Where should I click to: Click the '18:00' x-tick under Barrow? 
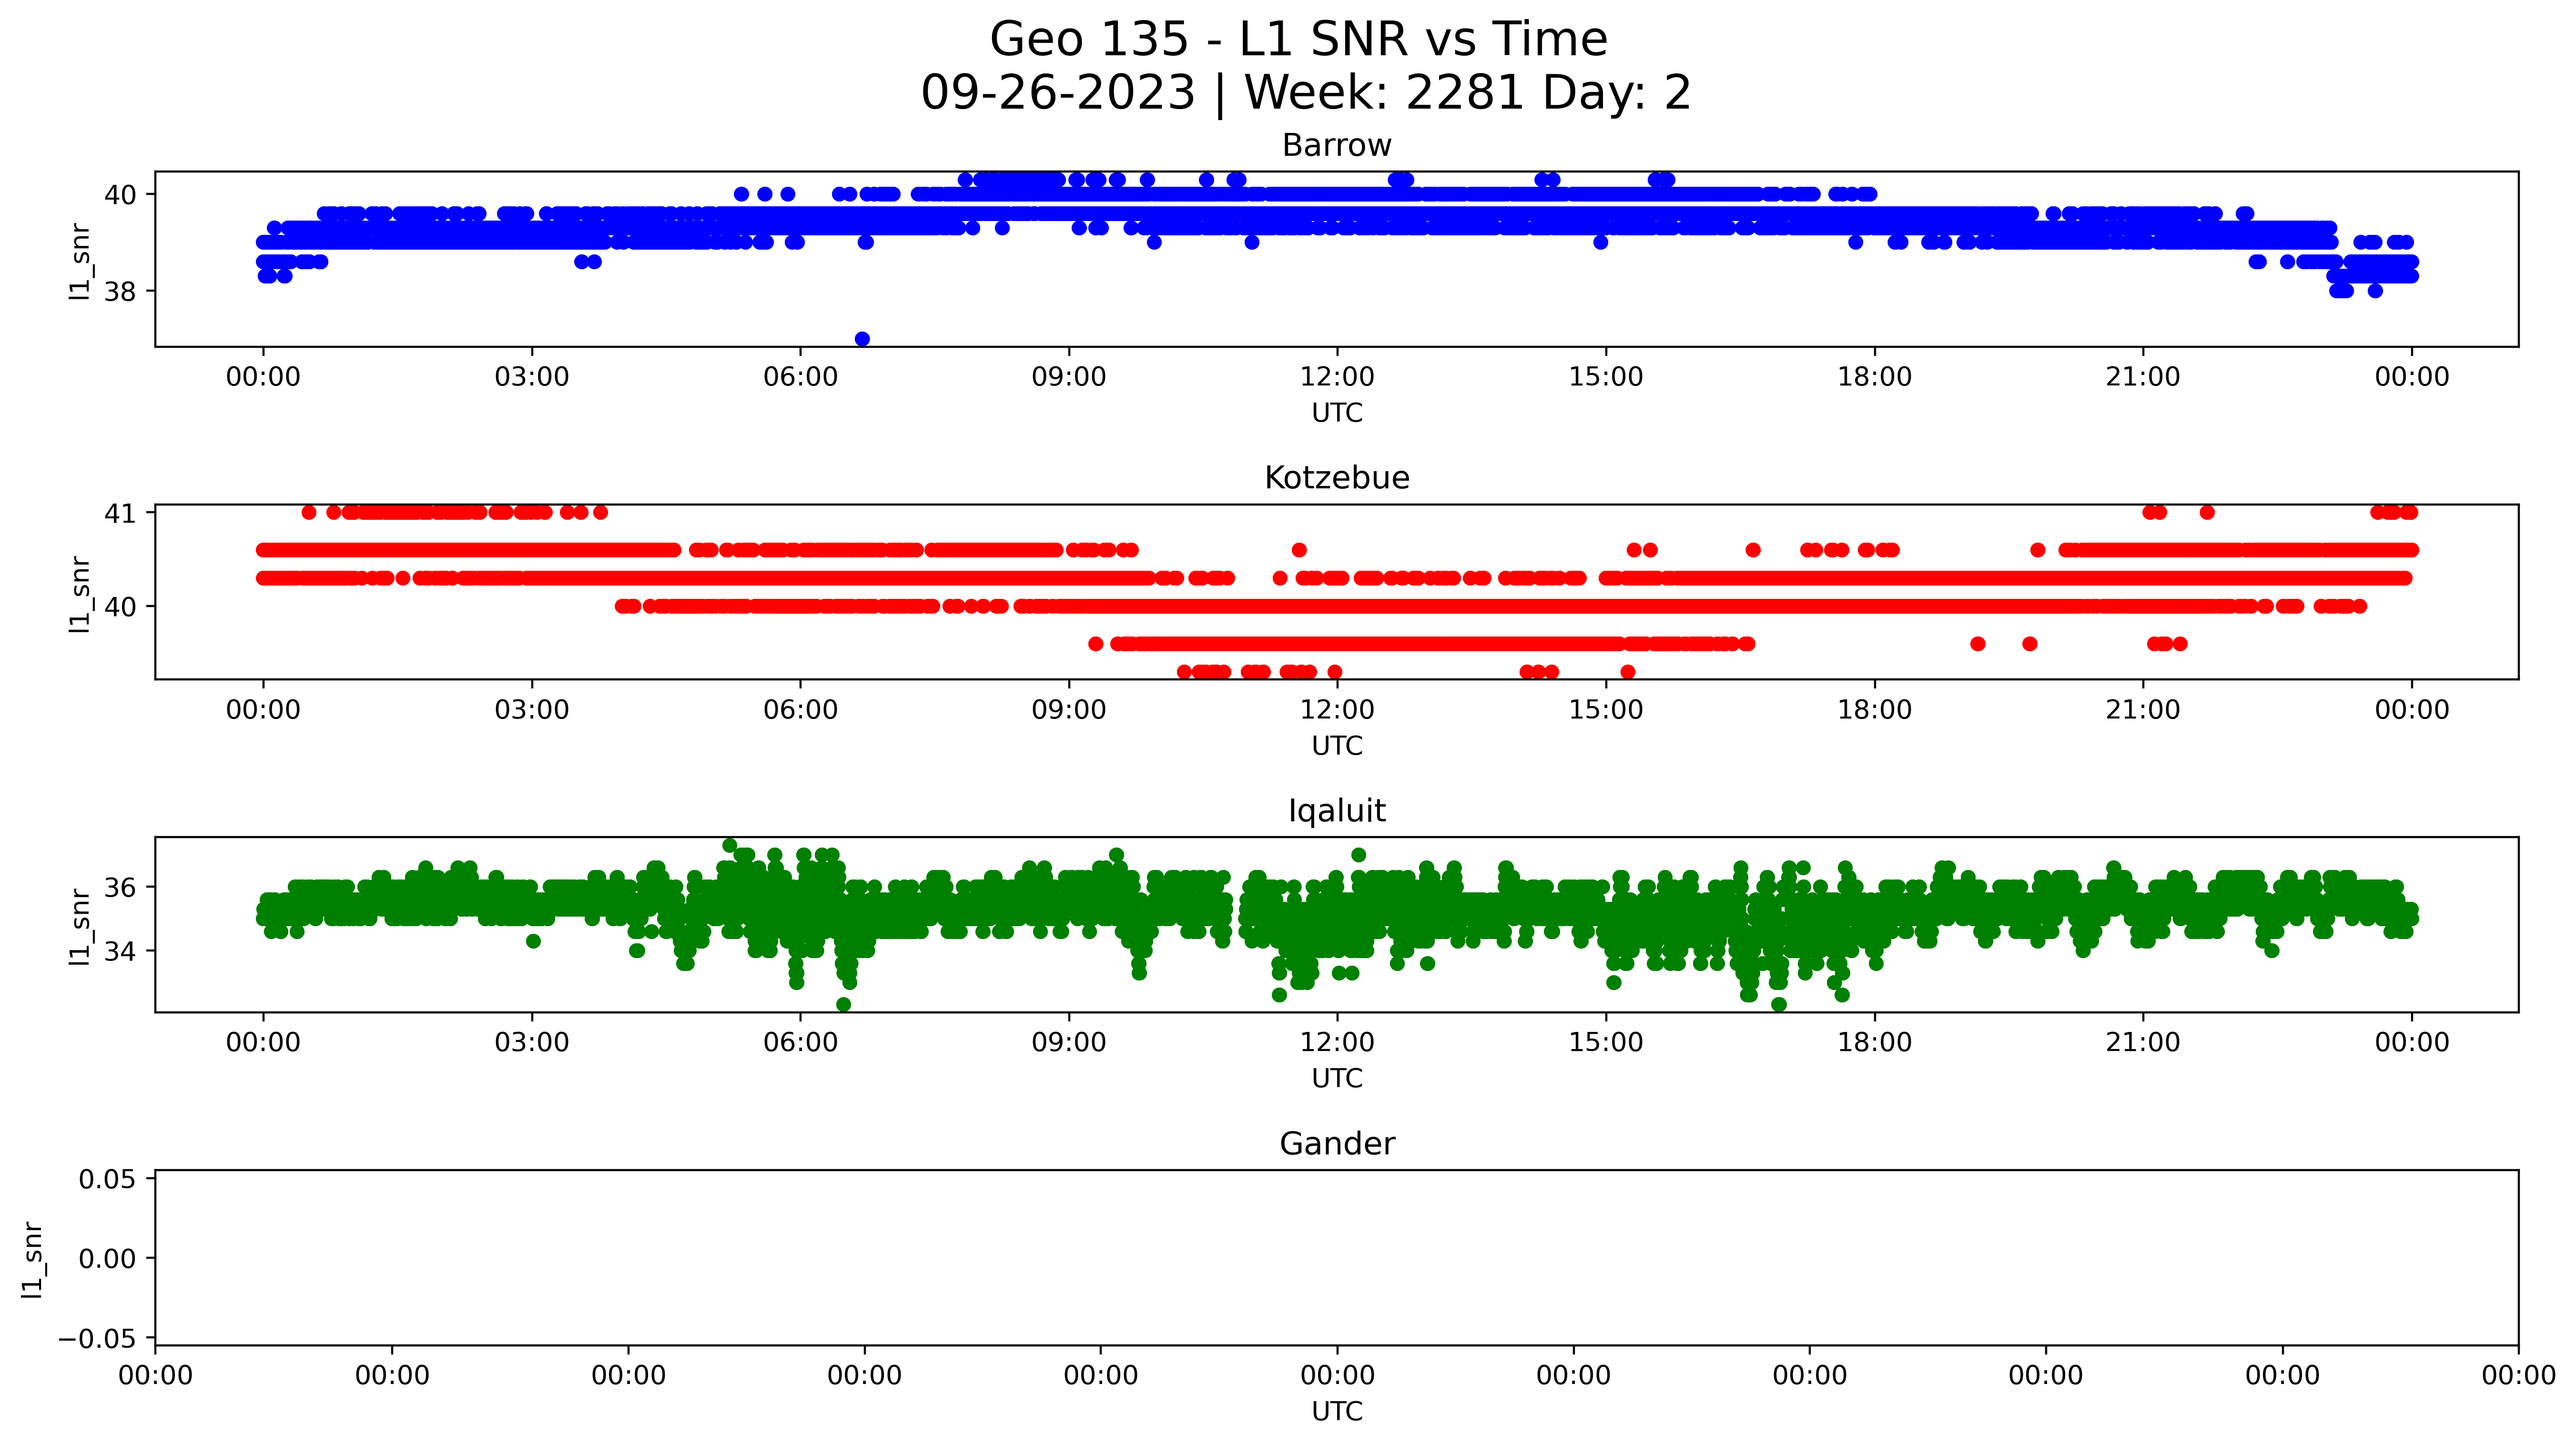1874,377
